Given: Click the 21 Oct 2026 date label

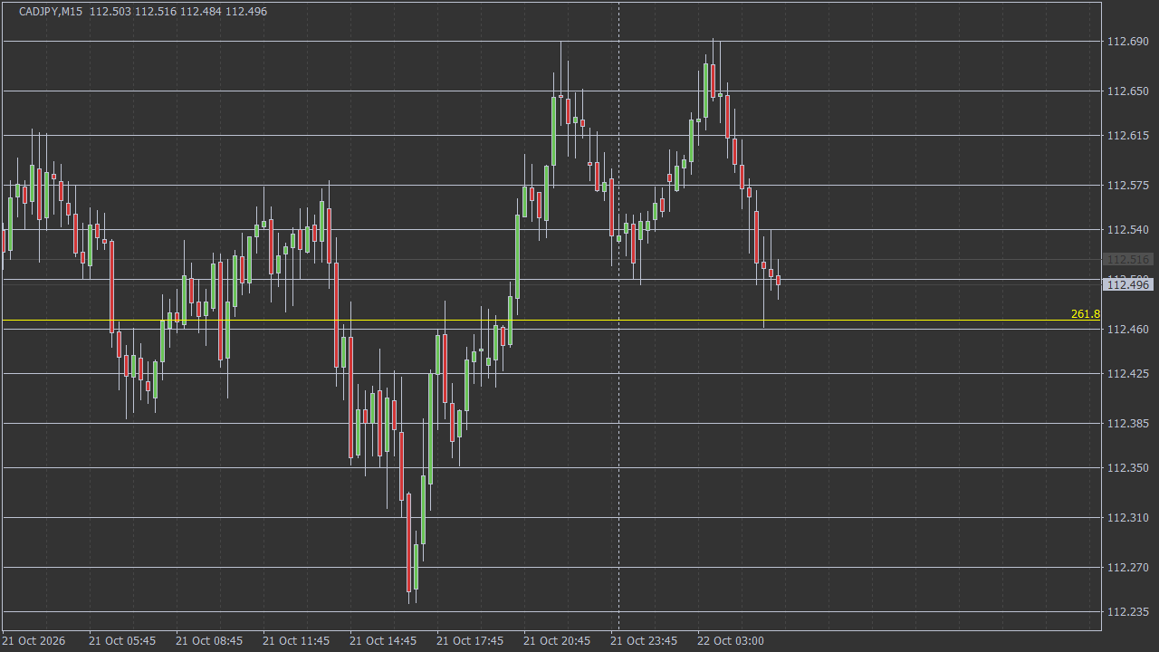Looking at the screenshot, I should click(x=34, y=641).
